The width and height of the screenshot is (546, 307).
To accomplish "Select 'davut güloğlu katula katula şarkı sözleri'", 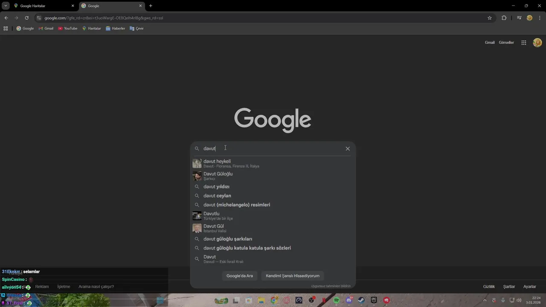I will (x=273, y=248).
